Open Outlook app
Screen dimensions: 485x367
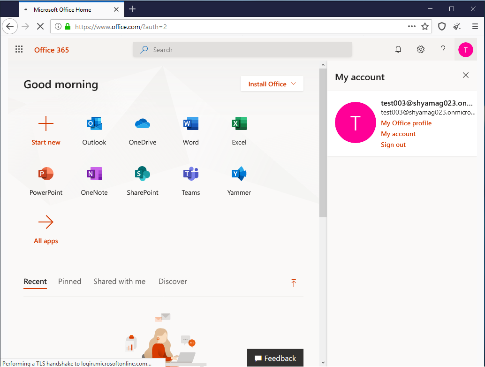point(94,131)
